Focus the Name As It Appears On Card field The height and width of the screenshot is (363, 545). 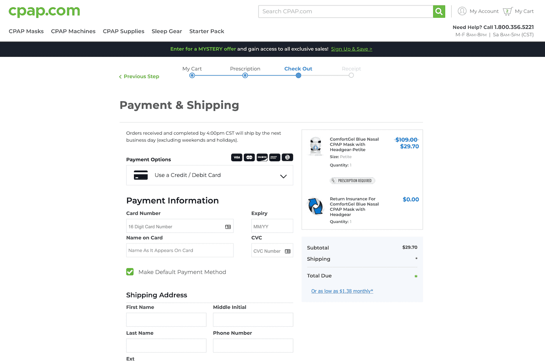click(180, 250)
